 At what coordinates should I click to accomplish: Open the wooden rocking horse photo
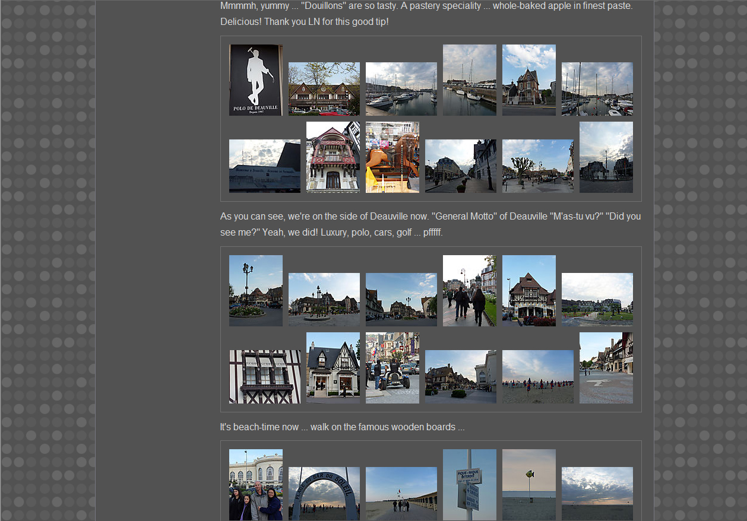(x=392, y=157)
